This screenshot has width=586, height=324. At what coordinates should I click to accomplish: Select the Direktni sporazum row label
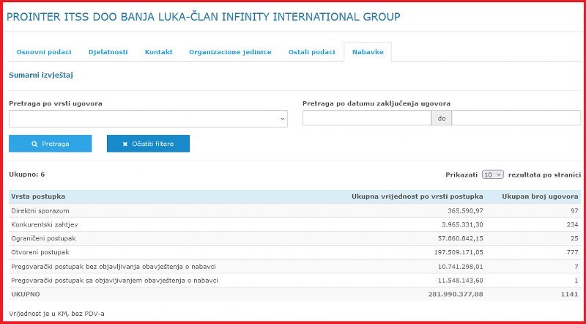click(40, 210)
